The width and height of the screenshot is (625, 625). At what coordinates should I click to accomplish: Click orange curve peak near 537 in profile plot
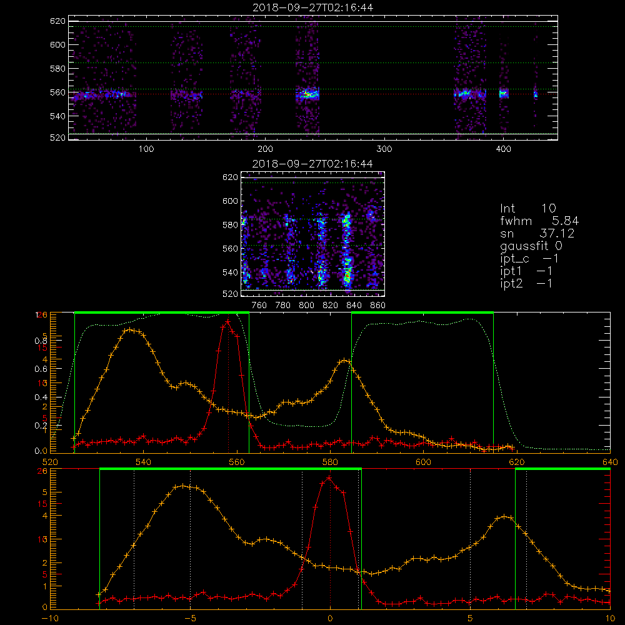129,329
